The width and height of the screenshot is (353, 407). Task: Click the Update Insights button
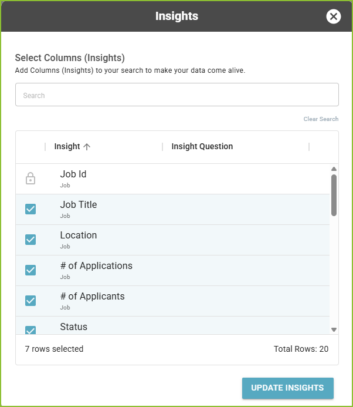click(288, 388)
